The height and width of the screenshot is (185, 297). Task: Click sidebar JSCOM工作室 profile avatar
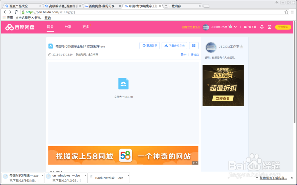pyautogui.click(x=211, y=47)
